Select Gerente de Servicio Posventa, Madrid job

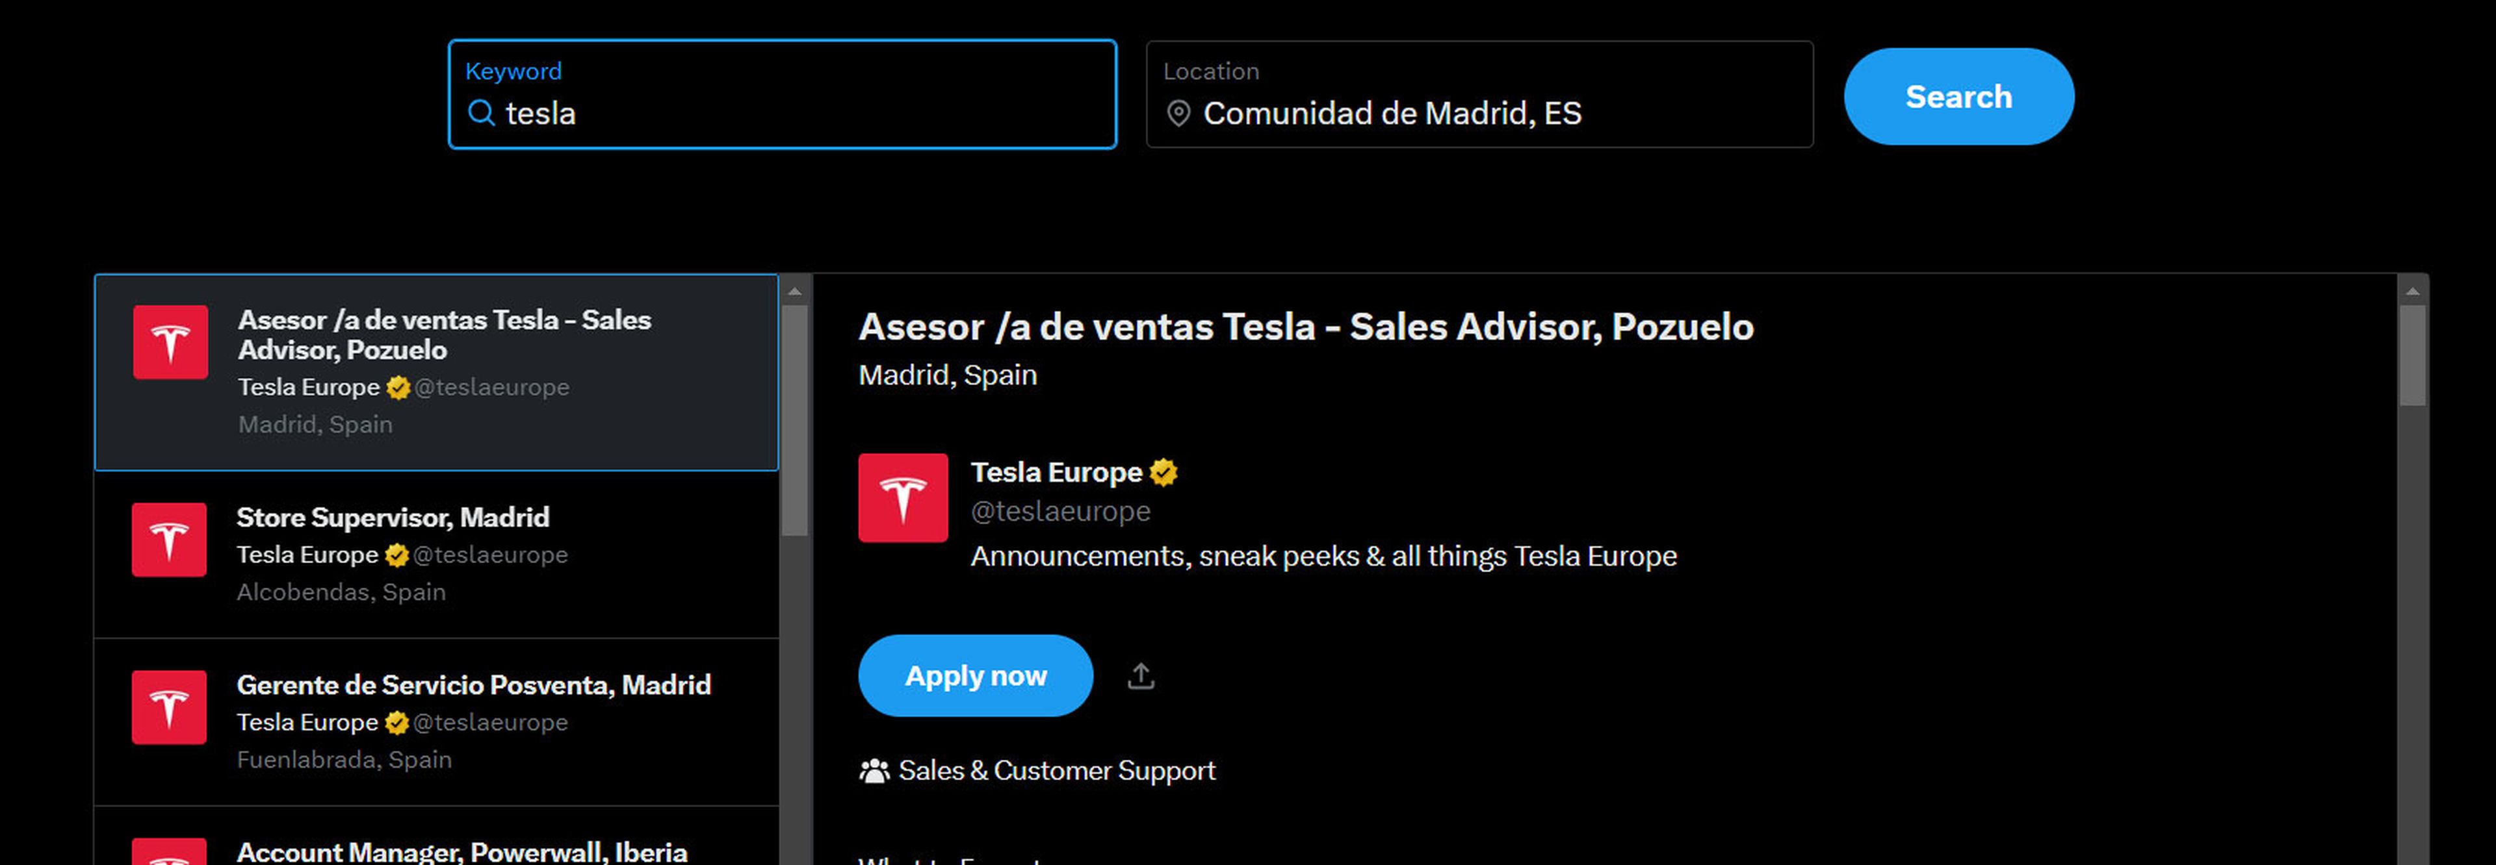point(473,685)
